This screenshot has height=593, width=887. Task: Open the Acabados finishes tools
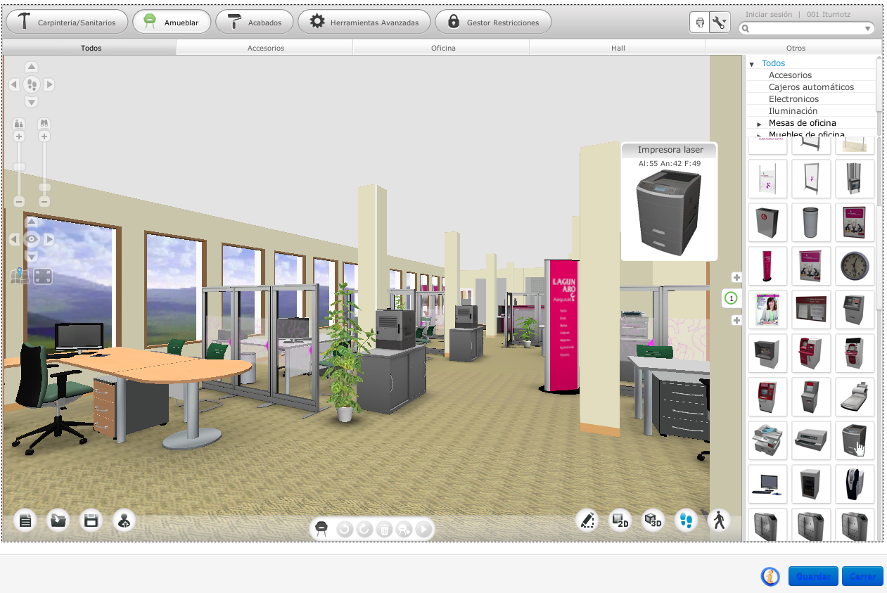click(254, 22)
